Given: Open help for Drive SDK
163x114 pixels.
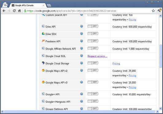Looking at the screenshot, I should point(82,33).
